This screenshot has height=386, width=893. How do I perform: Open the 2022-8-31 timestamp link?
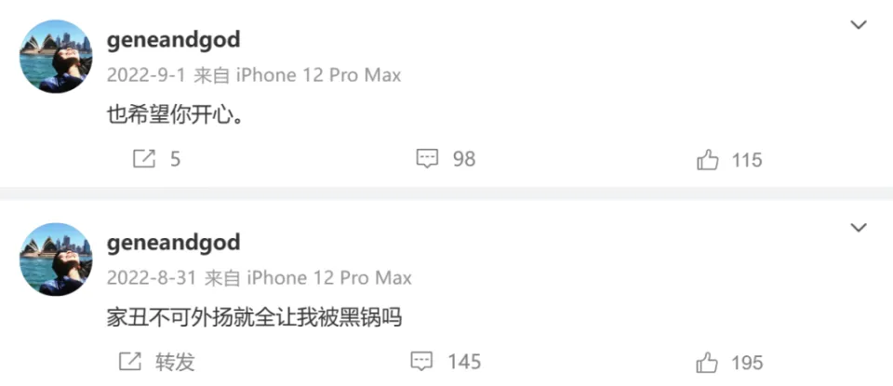click(152, 278)
